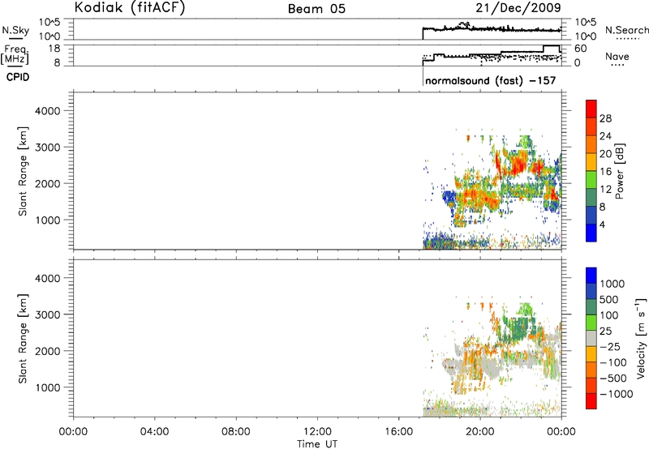Click the 'Velocity [m s-1]' colorbar title

(641, 338)
